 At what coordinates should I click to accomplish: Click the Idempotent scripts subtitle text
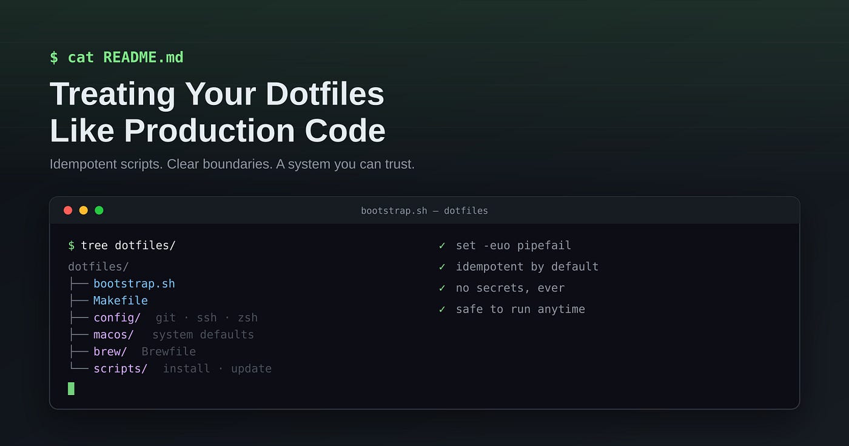(232, 164)
